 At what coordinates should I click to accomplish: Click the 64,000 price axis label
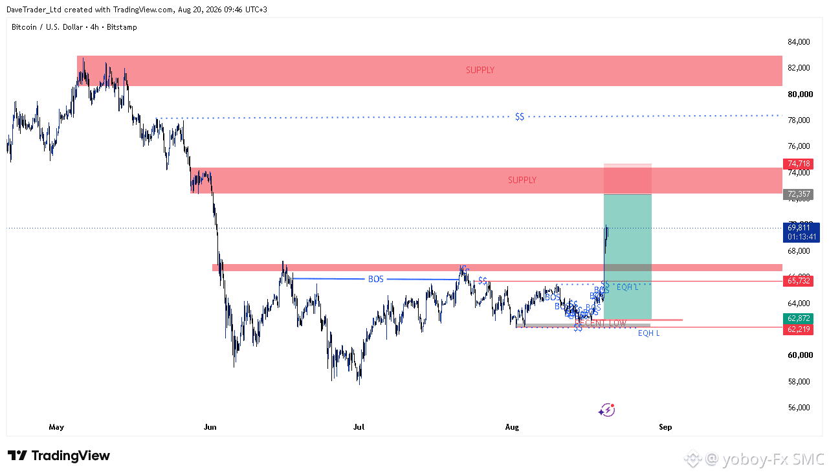799,304
